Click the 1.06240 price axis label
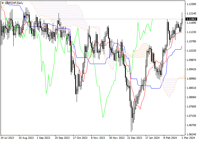The height and width of the screenshot is (141, 198). point(191,135)
